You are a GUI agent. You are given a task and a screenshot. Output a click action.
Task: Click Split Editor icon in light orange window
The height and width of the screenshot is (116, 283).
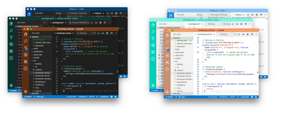pyautogui.click(x=252, y=34)
